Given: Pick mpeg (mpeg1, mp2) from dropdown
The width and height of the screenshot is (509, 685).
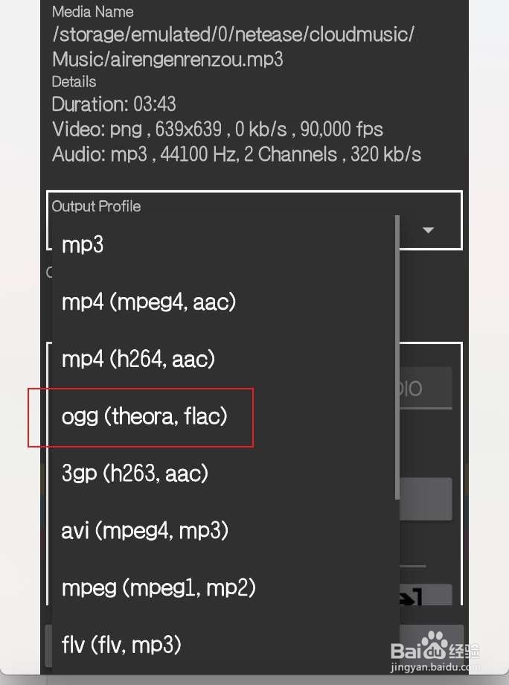Looking at the screenshot, I should (x=225, y=587).
